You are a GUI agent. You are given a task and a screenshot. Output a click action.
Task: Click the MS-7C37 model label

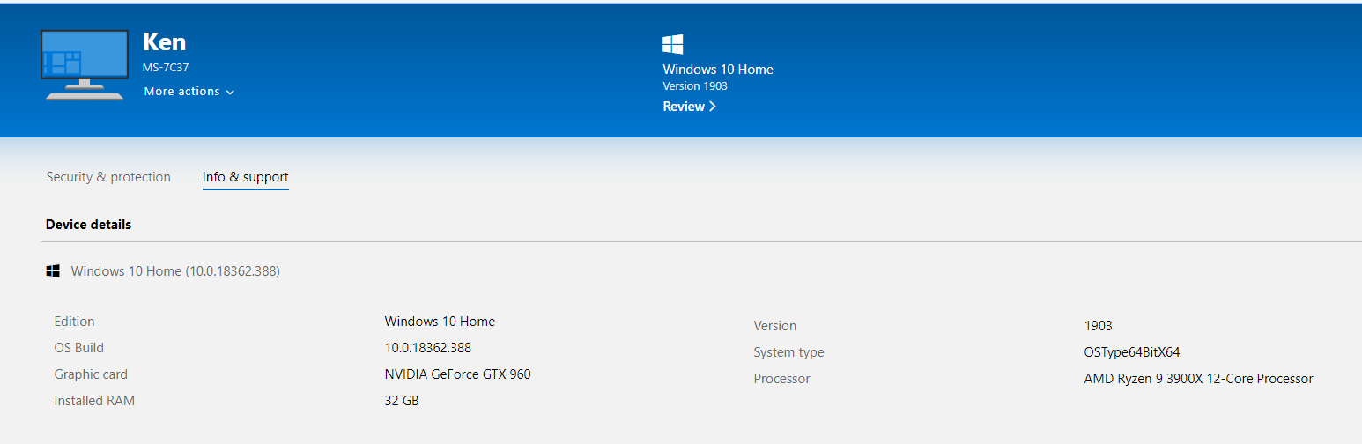tap(166, 68)
